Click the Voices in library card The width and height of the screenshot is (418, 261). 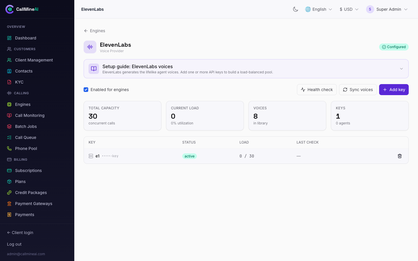tap(287, 116)
